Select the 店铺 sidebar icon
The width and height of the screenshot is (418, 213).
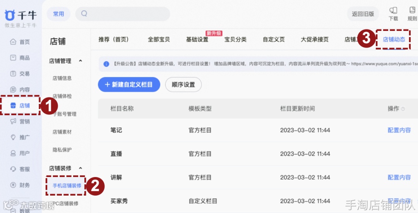[13, 106]
